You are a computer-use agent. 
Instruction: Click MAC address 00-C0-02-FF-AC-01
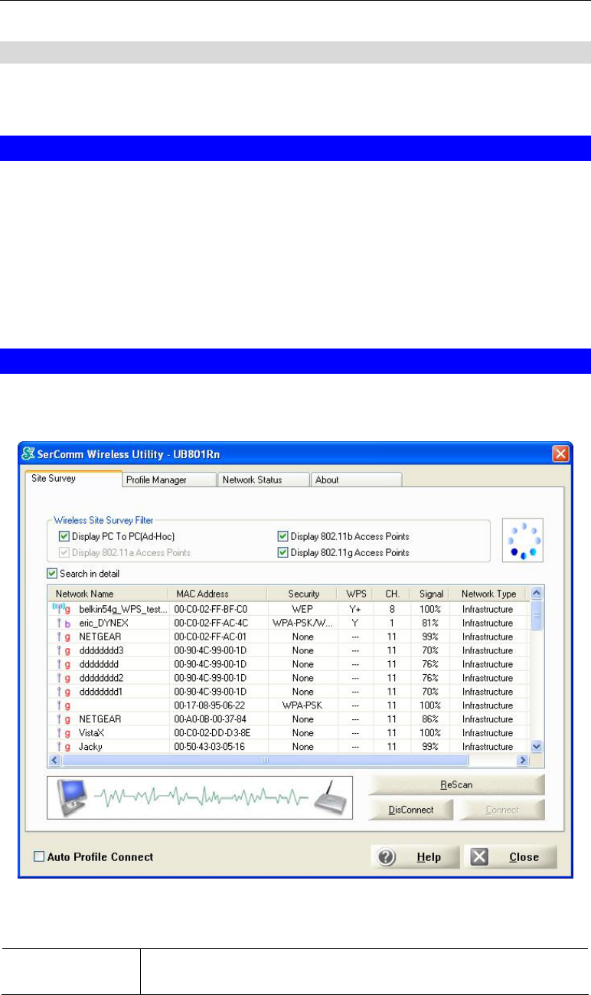(211, 637)
